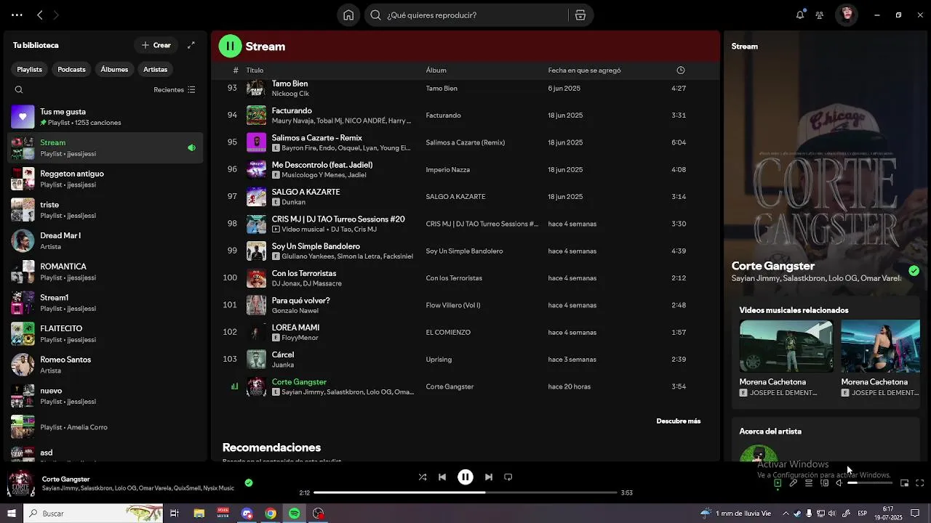Screen dimensions: 931x523
Task: Seek on the song progress bar
Action: tap(465, 492)
